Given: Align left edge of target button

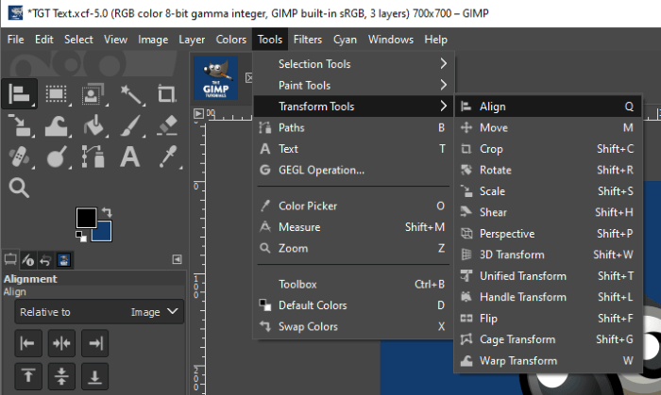Looking at the screenshot, I should coord(28,343).
